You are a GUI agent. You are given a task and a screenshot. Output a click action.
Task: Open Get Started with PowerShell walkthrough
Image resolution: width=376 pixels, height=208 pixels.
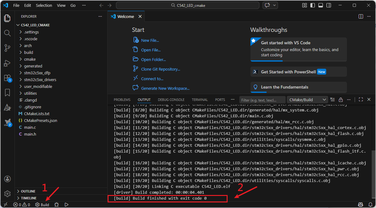(298, 71)
